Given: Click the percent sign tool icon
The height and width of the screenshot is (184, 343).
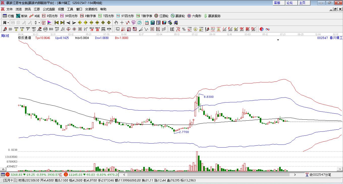Looking at the screenshot, I should 184,29.
